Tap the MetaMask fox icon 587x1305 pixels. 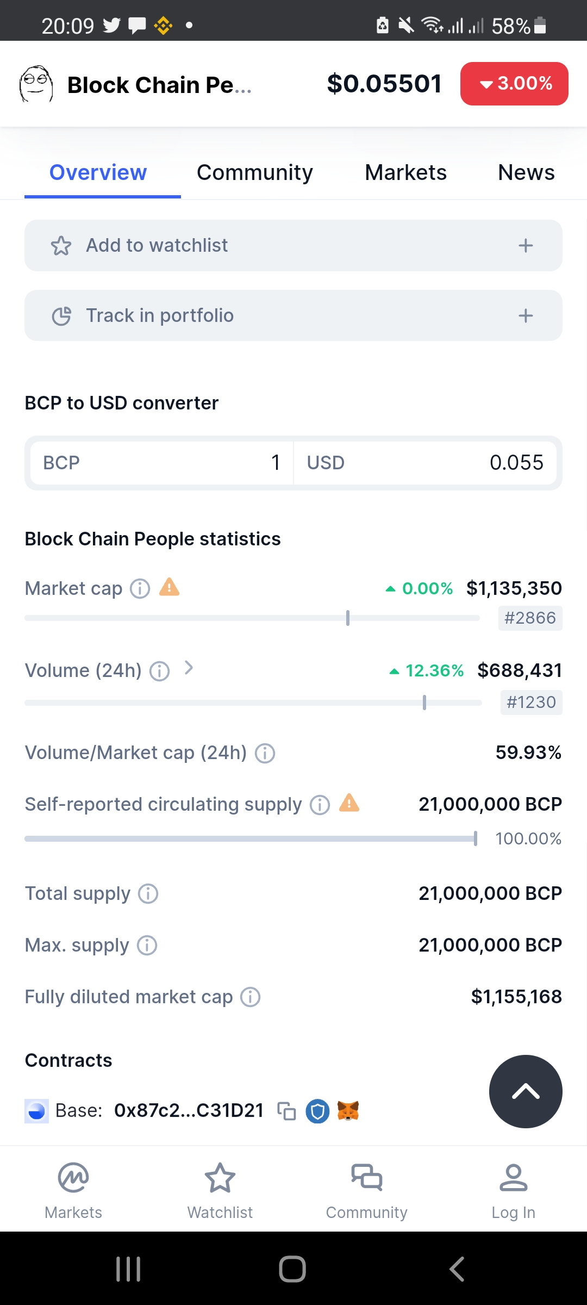[348, 1111]
